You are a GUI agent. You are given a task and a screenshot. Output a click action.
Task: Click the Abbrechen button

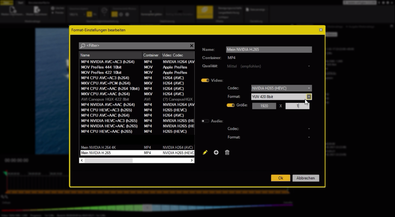point(305,178)
